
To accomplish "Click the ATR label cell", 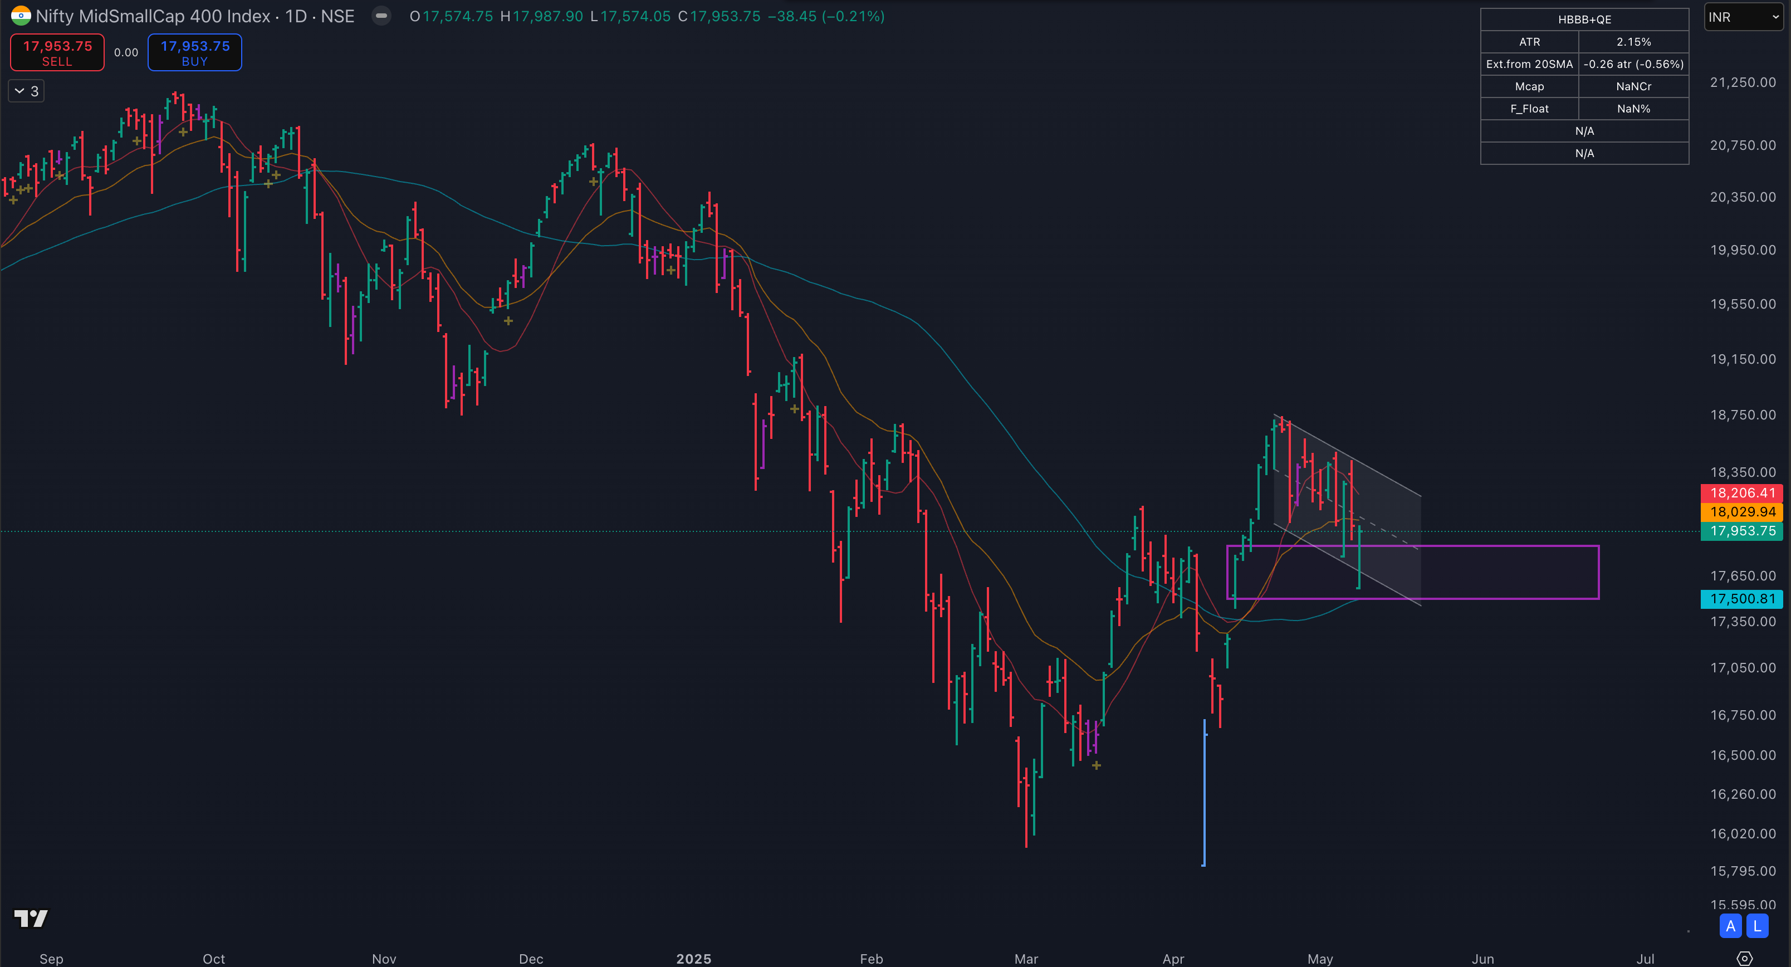I will click(x=1530, y=42).
